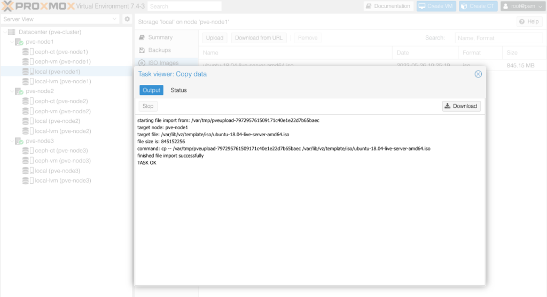Click the Stop task button
The image size is (547, 297).
tap(148, 106)
